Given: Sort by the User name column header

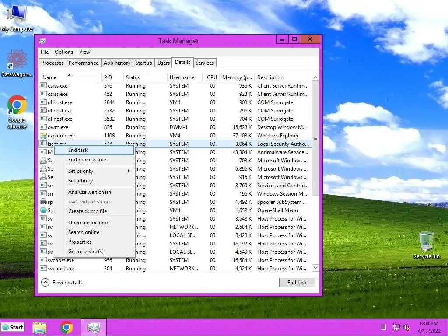Looking at the screenshot, I should tap(185, 77).
